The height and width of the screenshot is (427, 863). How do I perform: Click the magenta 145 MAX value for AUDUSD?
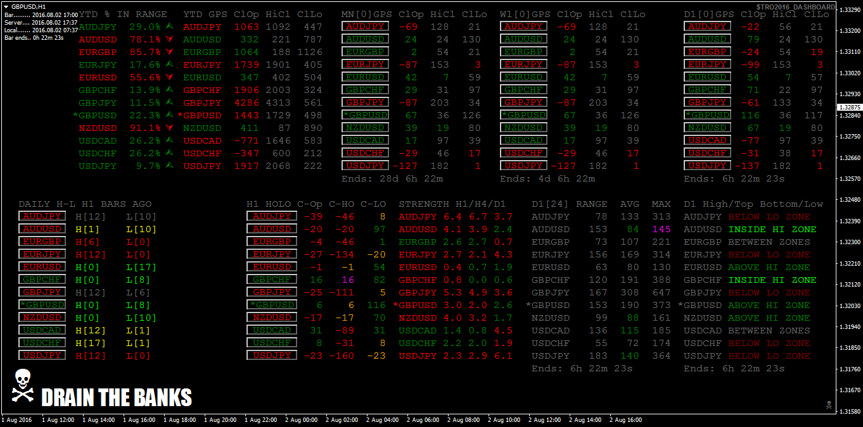coord(662,229)
